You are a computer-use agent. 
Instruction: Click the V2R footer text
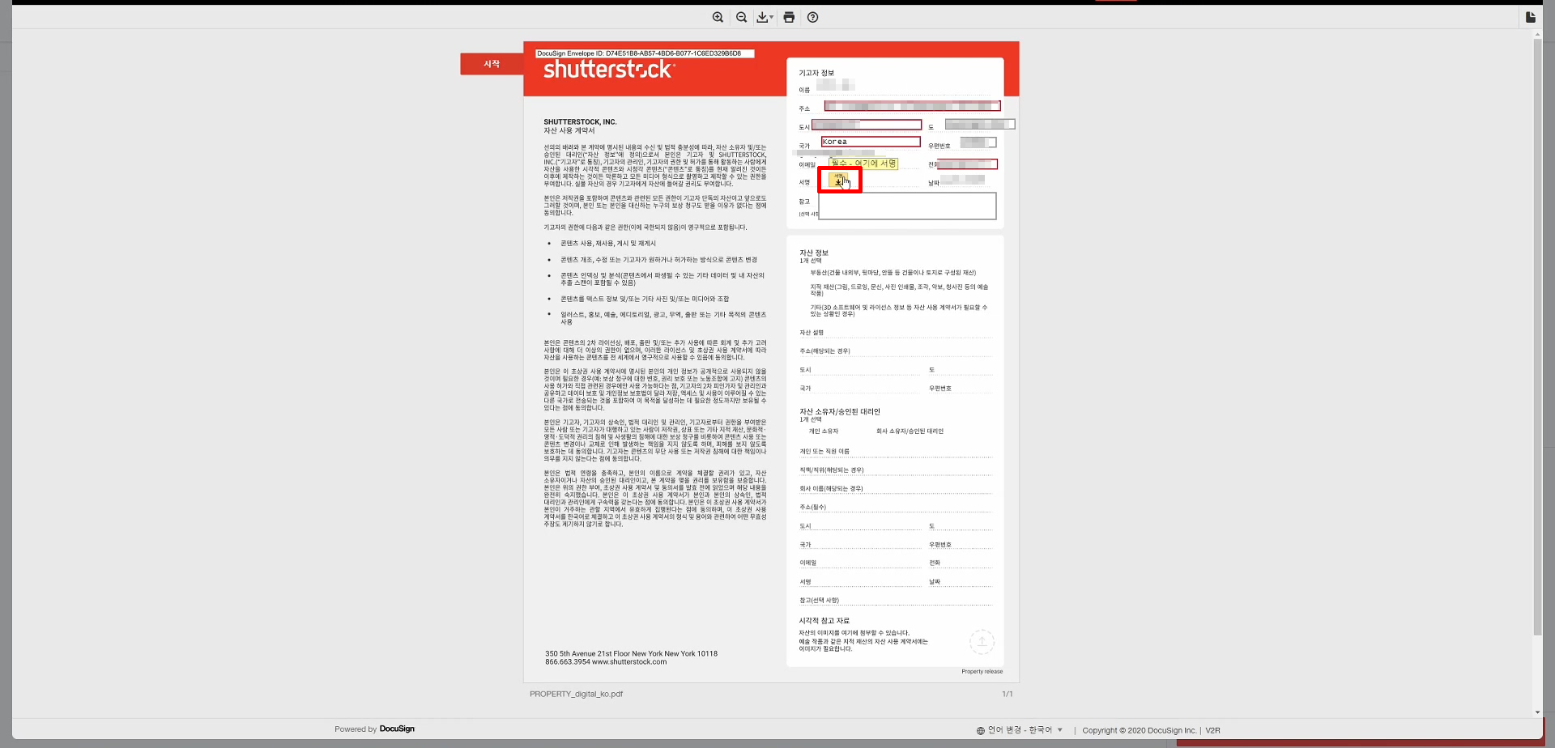point(1212,730)
